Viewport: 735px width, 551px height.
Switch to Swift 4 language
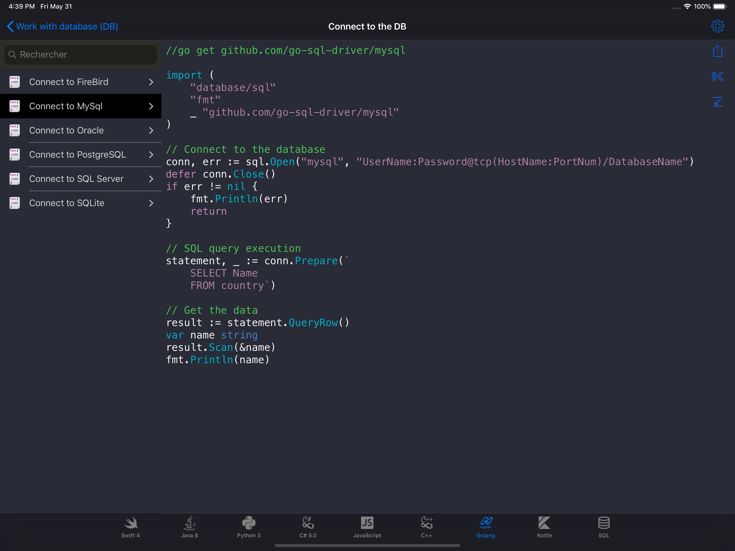130,527
